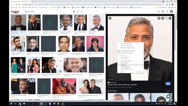188x106 pixels.
Task: Click the Google doodle logo
Action: (15, 12)
